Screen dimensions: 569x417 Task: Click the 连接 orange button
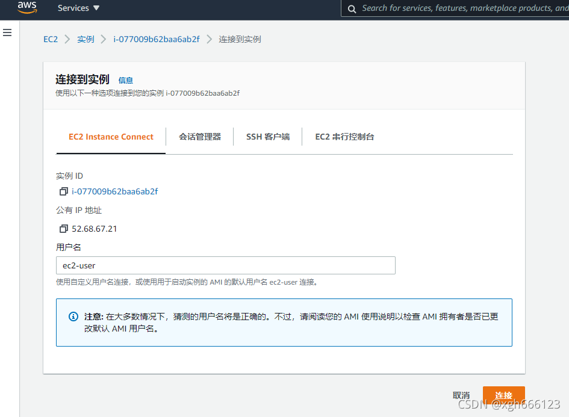pos(503,395)
